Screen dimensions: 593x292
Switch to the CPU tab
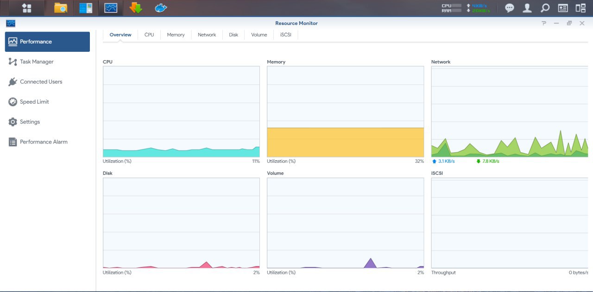[149, 35]
